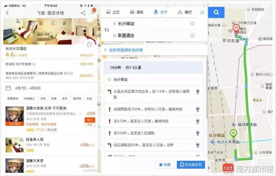This screenshot has height=176, width=276.
Task: Switch to 公交 bus route tab
Action: pyautogui.click(x=112, y=12)
